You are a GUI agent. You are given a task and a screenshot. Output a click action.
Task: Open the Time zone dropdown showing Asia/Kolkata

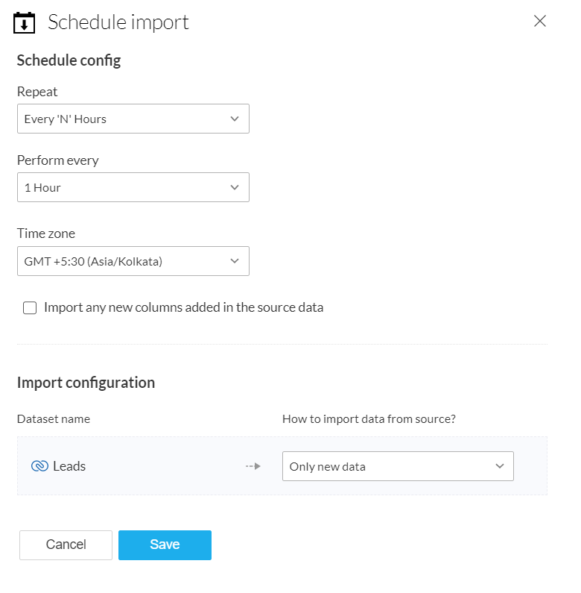133,261
